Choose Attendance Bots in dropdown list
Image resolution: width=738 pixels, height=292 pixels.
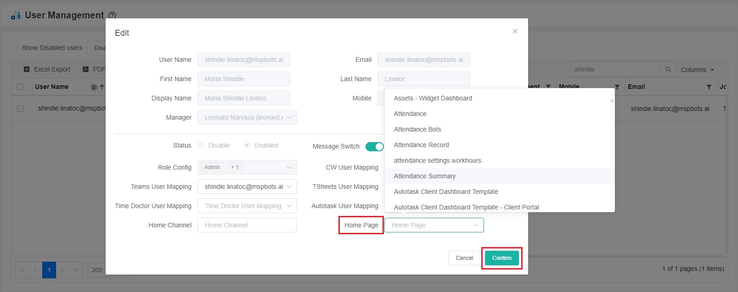click(x=417, y=129)
